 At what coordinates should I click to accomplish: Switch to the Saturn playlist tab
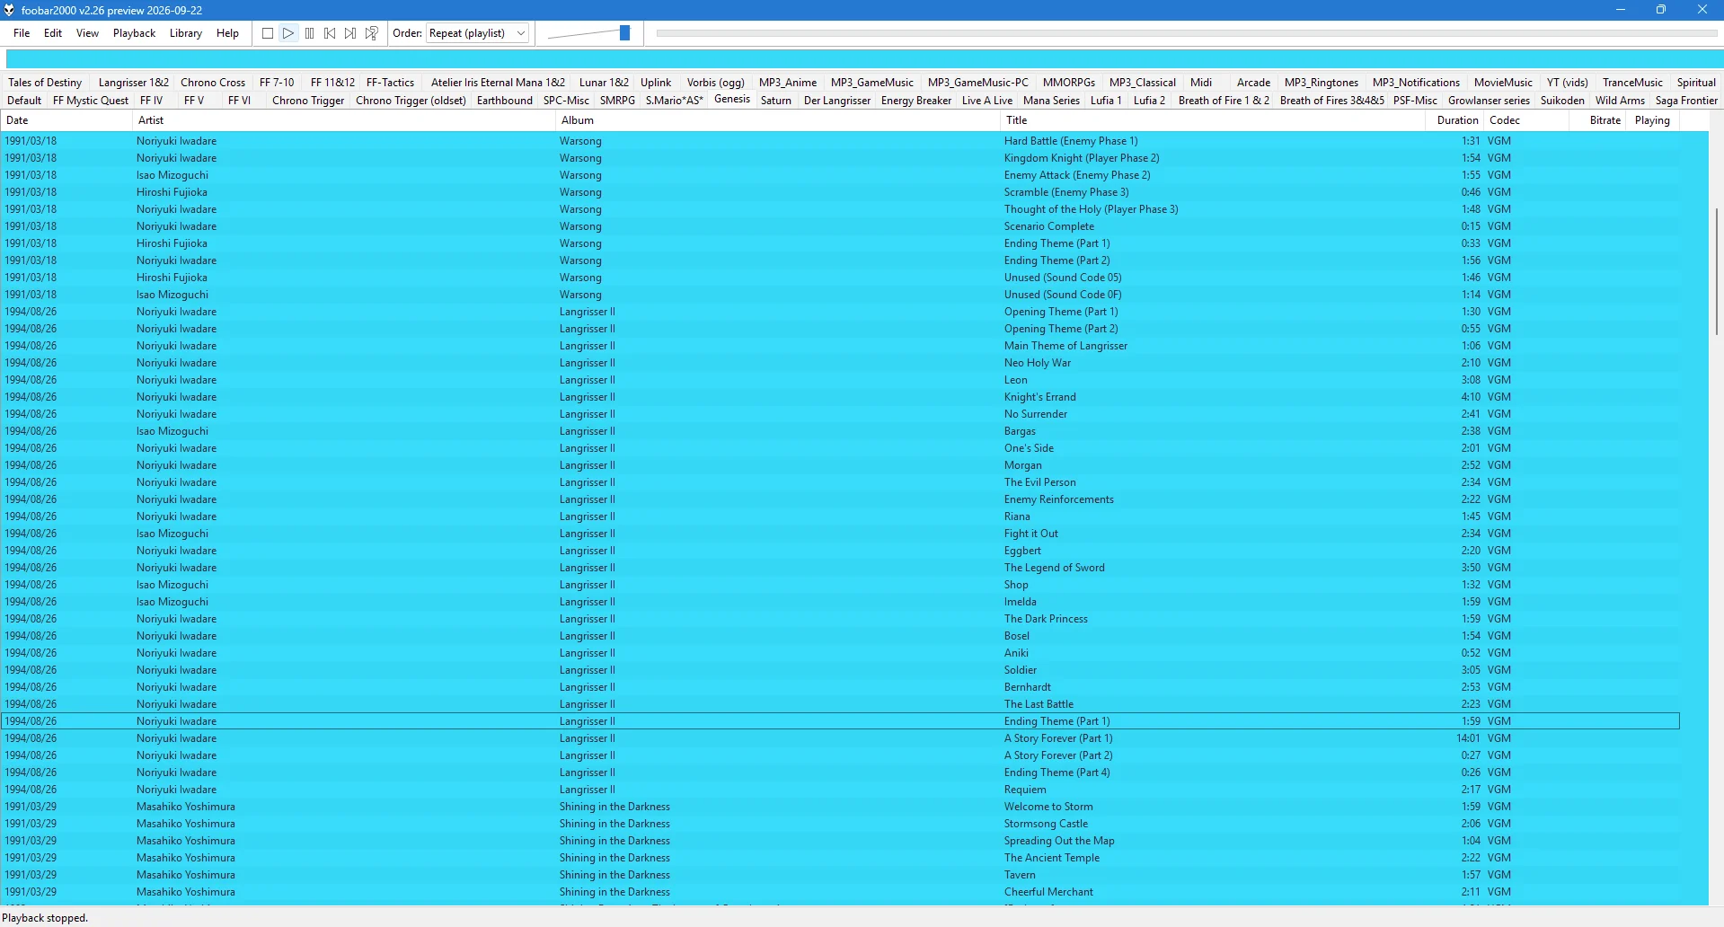(776, 101)
